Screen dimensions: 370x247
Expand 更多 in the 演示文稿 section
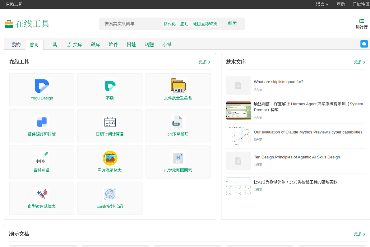(359, 234)
